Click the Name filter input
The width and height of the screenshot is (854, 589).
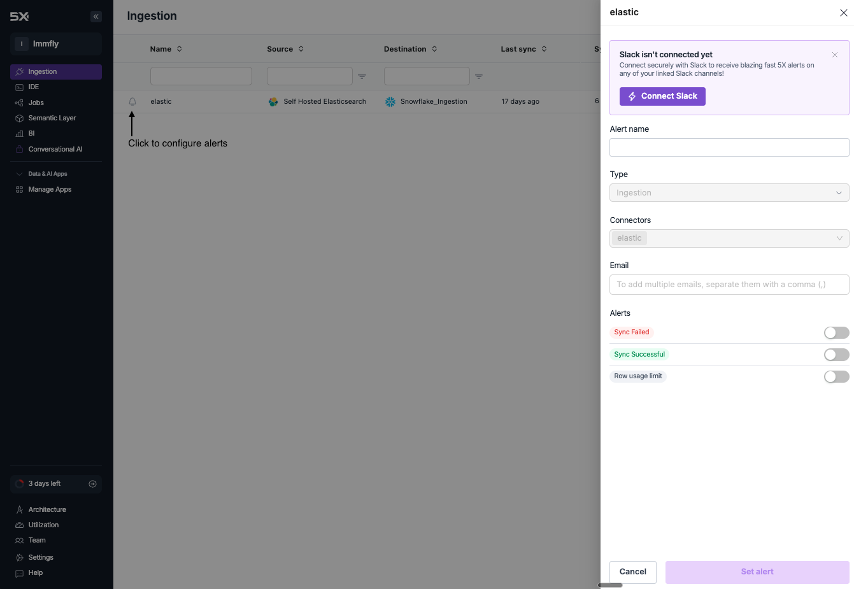coord(201,76)
